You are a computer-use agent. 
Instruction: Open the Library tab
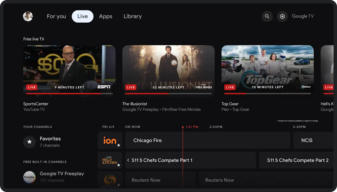pyautogui.click(x=132, y=16)
